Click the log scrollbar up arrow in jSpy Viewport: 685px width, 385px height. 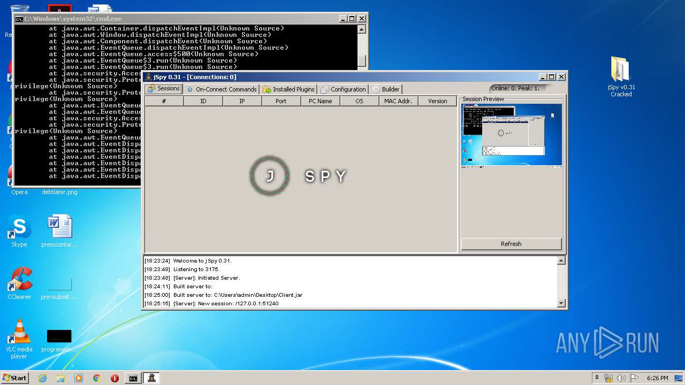[x=561, y=261]
